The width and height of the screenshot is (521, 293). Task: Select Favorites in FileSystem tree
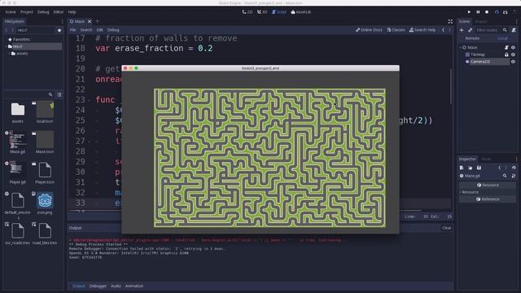pos(21,39)
